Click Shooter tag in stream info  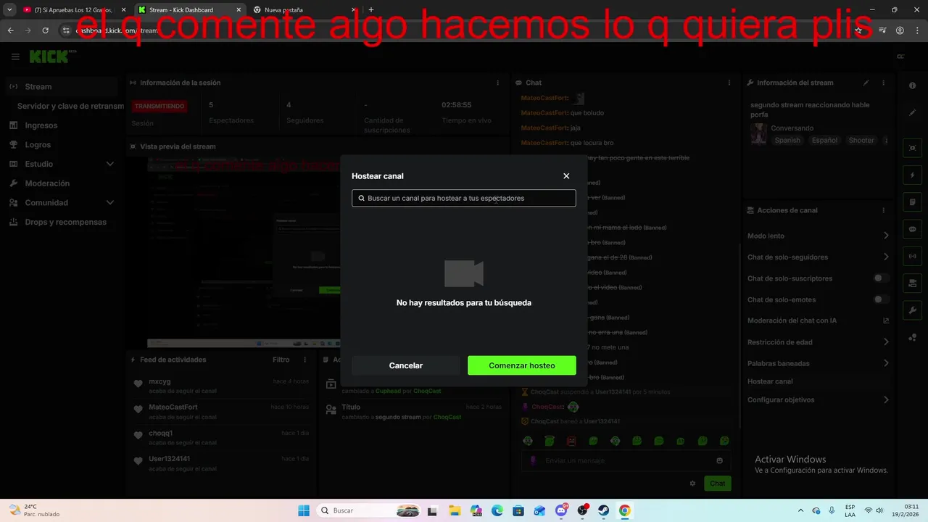(x=861, y=141)
